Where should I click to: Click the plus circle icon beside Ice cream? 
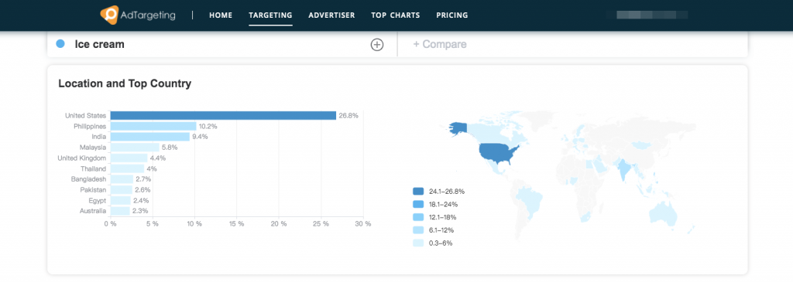pos(377,45)
